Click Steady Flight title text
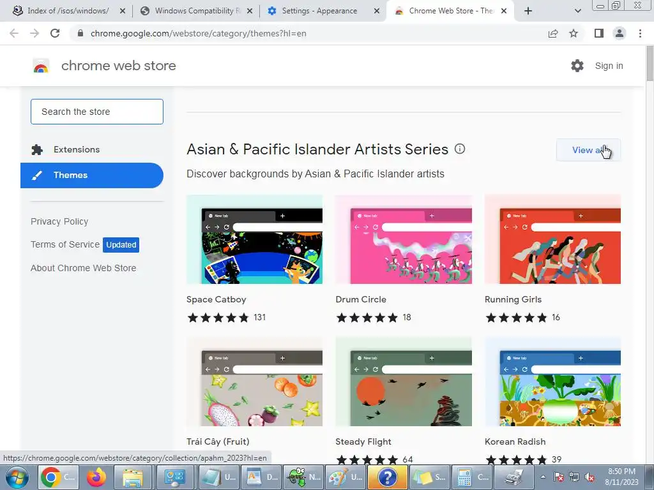654x490 pixels. click(x=363, y=442)
